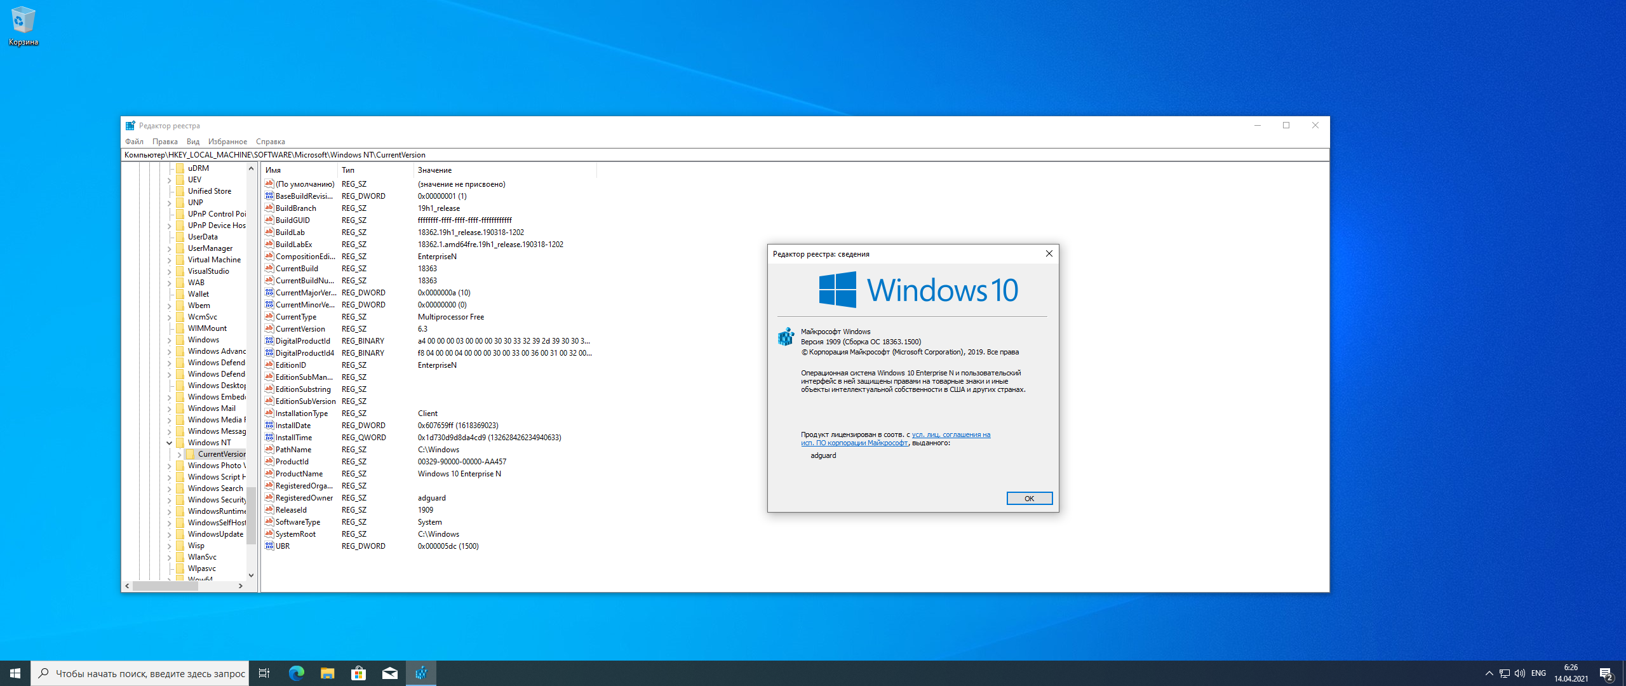Open the Файл menu

point(134,142)
